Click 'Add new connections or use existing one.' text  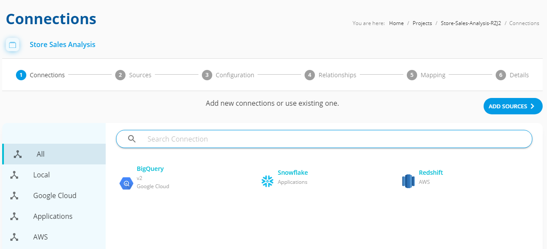(x=272, y=104)
